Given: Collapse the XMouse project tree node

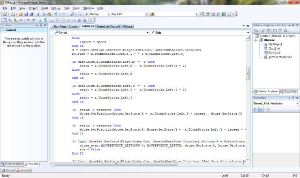Looking at the screenshot, I should [x=255, y=40].
